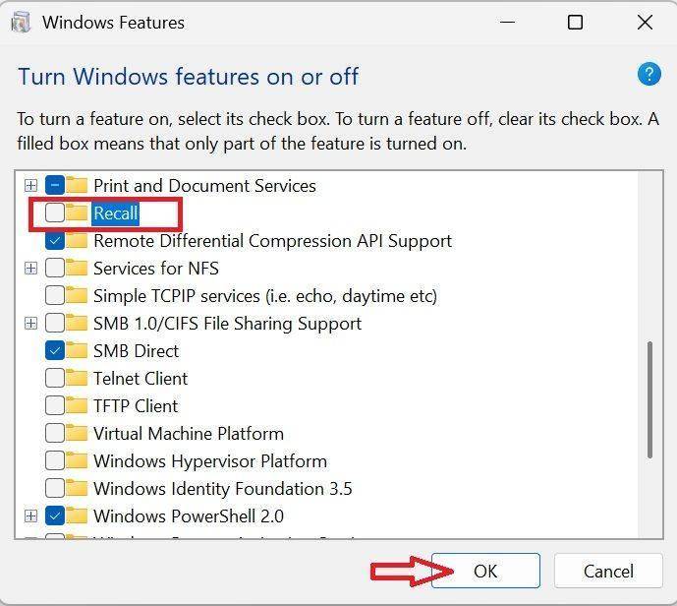Expand the Print and Document Services node
This screenshot has height=606, width=677.
(30, 185)
